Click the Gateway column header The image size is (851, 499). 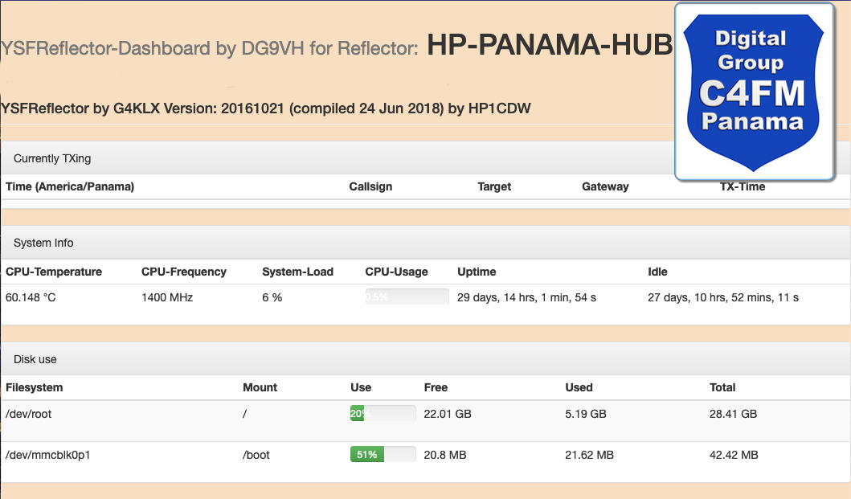point(605,186)
